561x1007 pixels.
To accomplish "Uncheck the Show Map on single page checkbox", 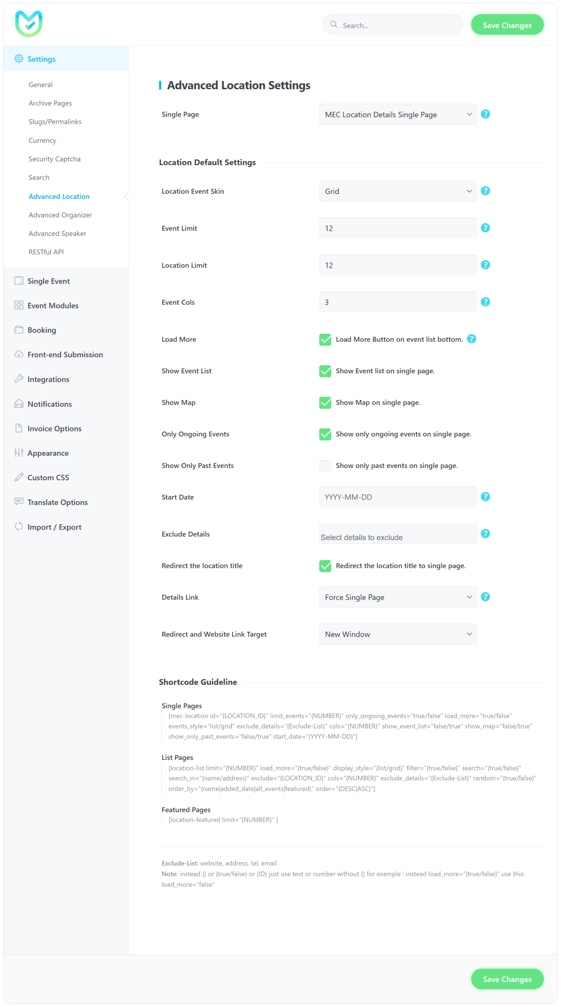I will pyautogui.click(x=325, y=402).
